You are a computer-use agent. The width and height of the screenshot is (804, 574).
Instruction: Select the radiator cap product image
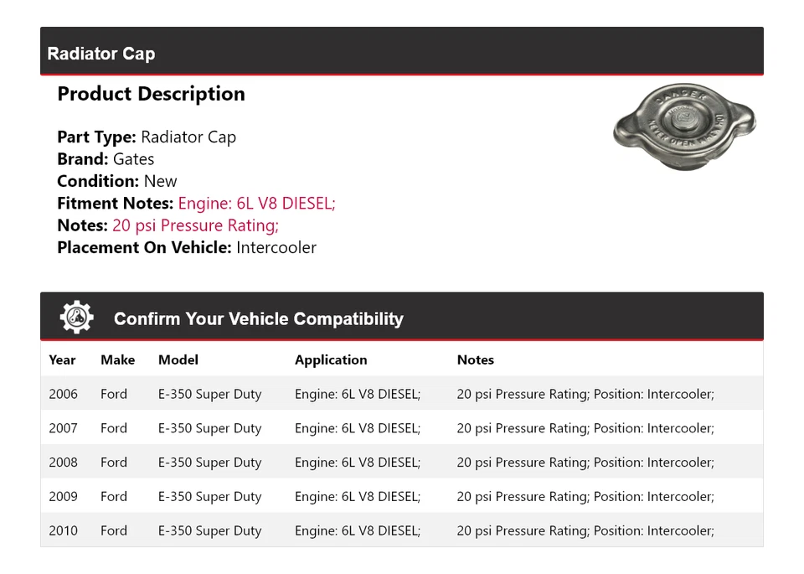pos(684,127)
